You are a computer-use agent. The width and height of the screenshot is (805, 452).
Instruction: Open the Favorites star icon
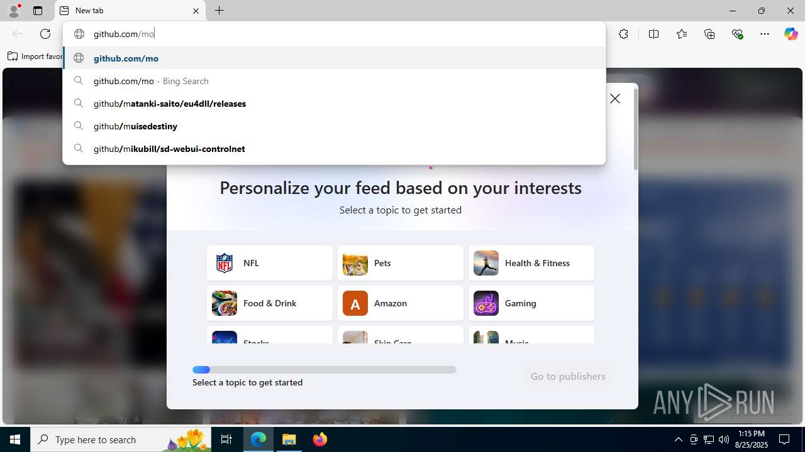click(682, 34)
